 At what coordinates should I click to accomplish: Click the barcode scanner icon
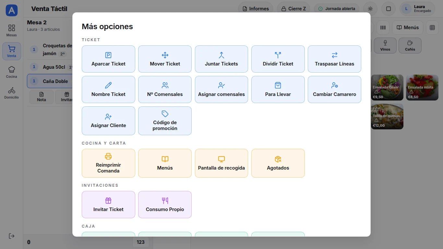[x=383, y=28]
